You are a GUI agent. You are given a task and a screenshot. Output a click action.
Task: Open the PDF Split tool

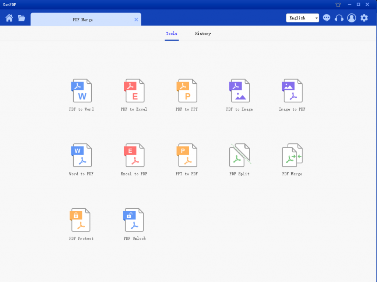239,155
